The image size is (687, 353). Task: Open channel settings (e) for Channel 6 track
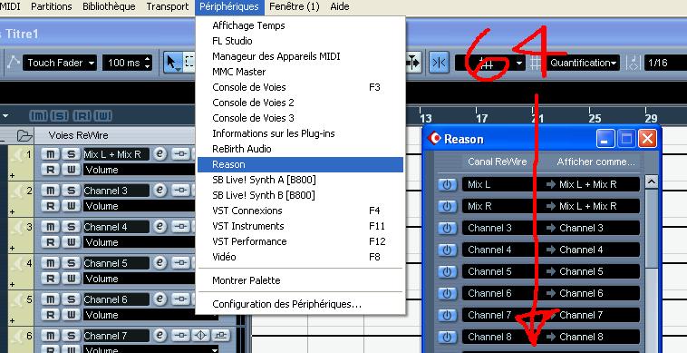(160, 299)
